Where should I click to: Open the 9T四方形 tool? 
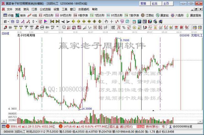115,15
